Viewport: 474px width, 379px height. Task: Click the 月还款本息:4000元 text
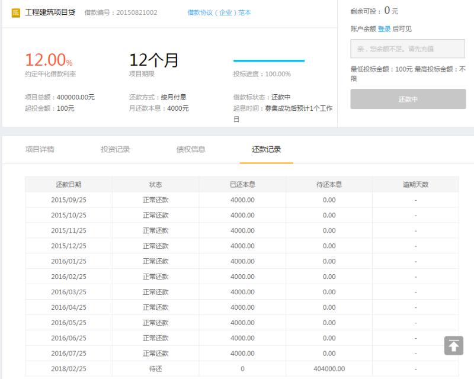pos(159,108)
